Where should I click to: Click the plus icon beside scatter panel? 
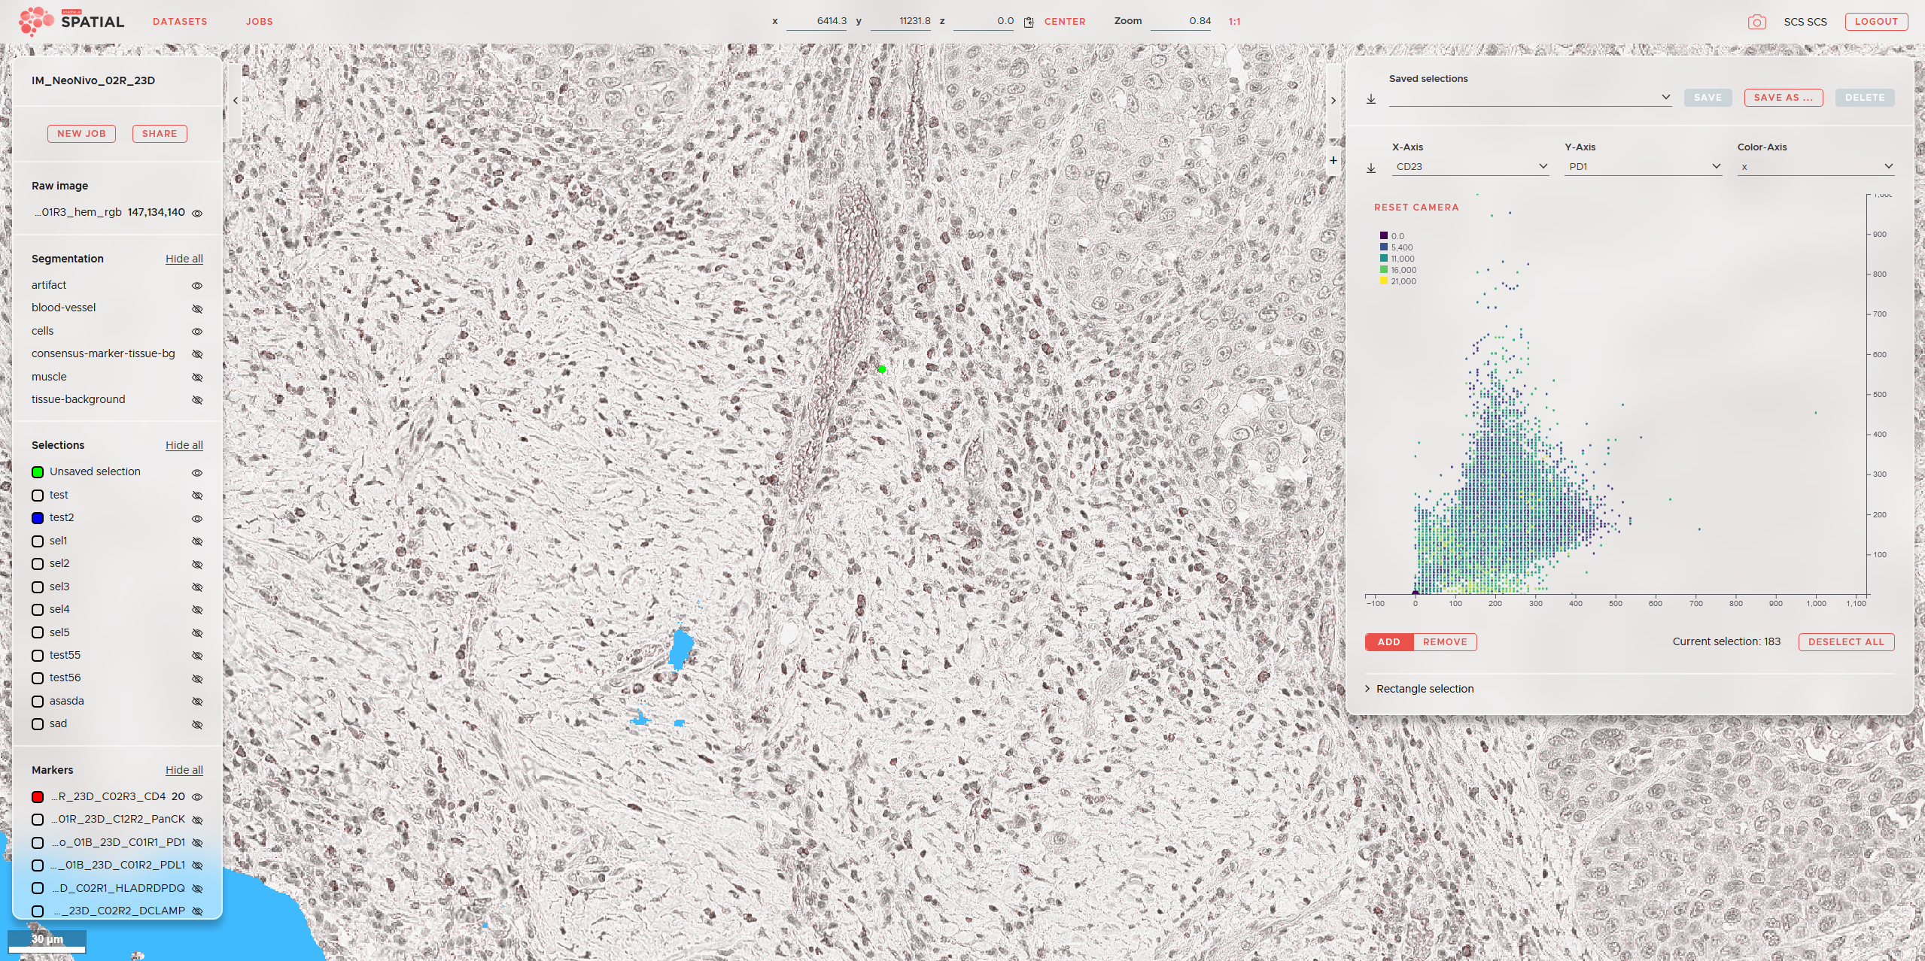[x=1334, y=160]
